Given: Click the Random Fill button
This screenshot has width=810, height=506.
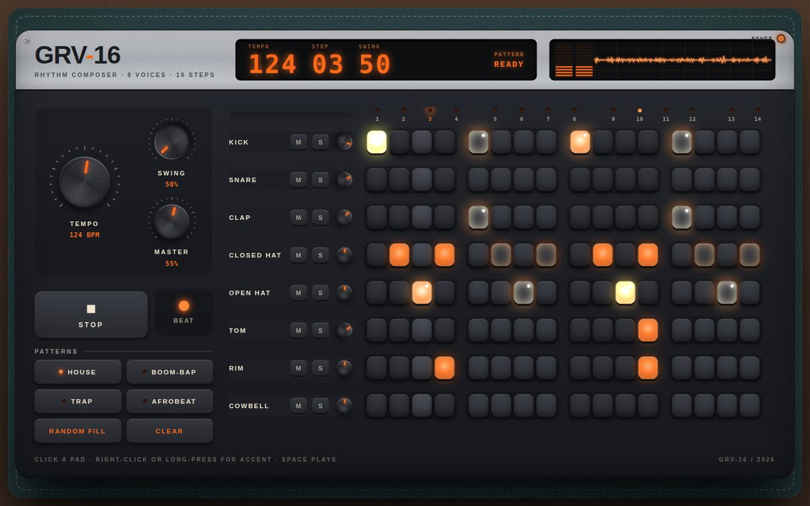Looking at the screenshot, I should click(x=78, y=431).
